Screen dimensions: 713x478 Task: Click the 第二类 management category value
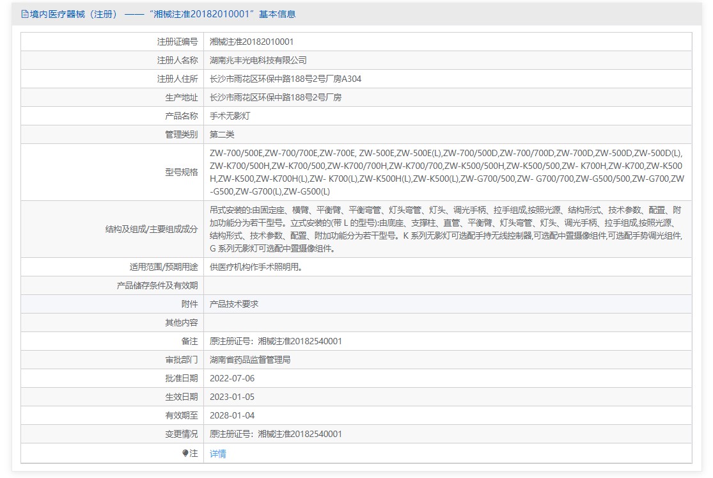(223, 134)
